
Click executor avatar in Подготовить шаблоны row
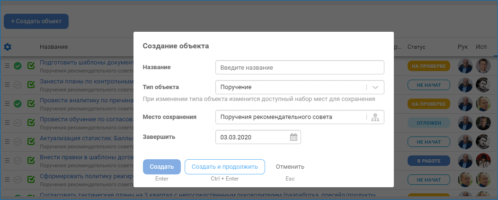[x=483, y=66]
